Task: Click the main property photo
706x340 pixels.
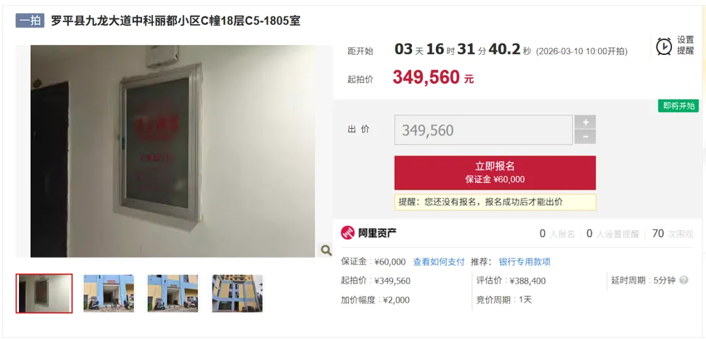Action: 173,151
